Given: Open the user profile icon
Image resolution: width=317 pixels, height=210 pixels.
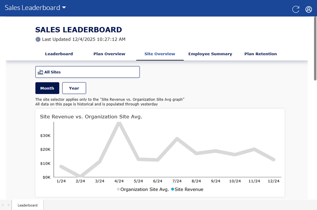Looking at the screenshot, I should tap(309, 9).
